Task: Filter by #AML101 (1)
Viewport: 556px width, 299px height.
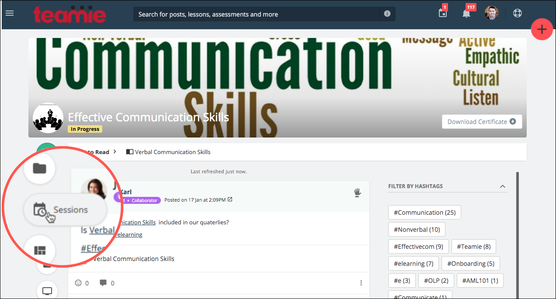Action: [480, 281]
